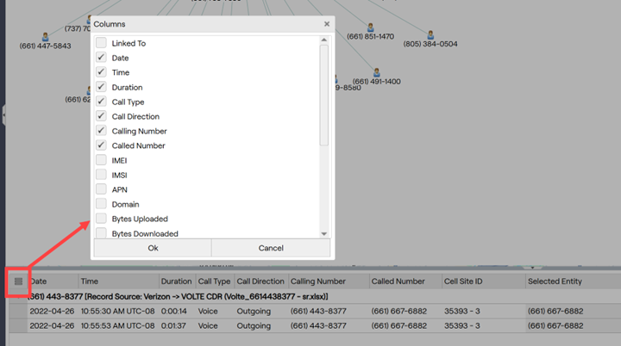Uncheck the Time column checkbox
Image resolution: width=621 pixels, height=346 pixels.
tap(101, 72)
